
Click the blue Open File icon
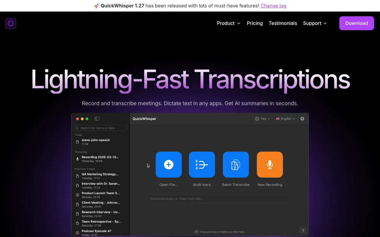[x=169, y=165]
